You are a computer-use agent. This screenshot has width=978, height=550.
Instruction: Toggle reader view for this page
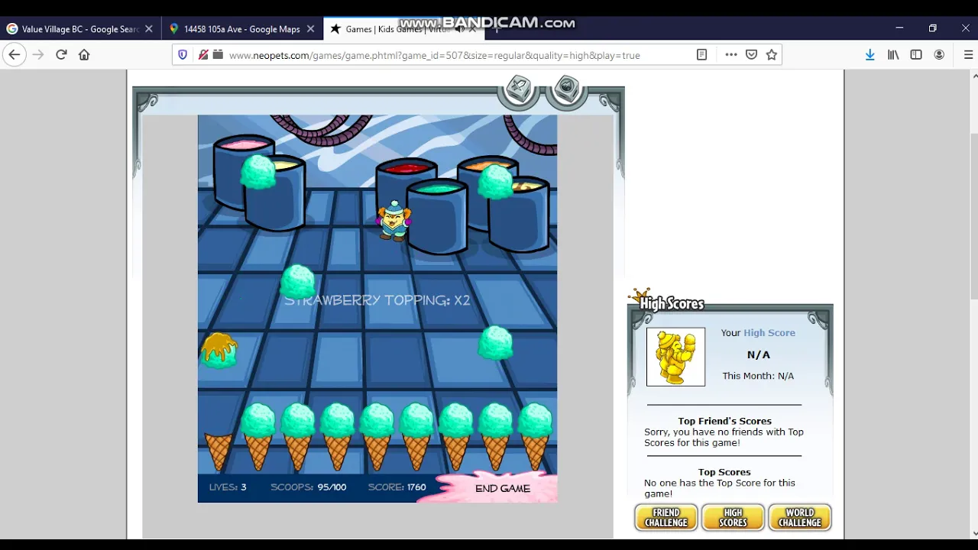click(x=701, y=54)
